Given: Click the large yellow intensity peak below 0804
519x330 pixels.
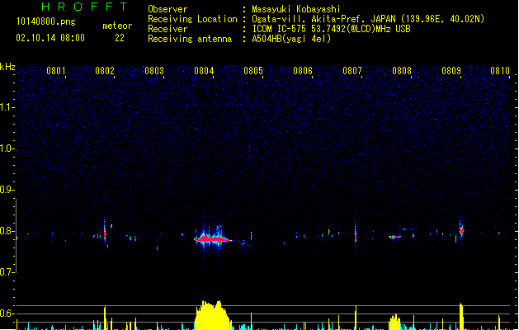Looking at the screenshot, I should 212,315.
